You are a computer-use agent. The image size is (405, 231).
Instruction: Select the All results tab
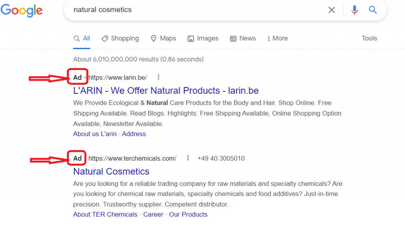tap(81, 38)
